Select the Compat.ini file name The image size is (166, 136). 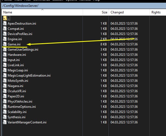[x=15, y=29]
